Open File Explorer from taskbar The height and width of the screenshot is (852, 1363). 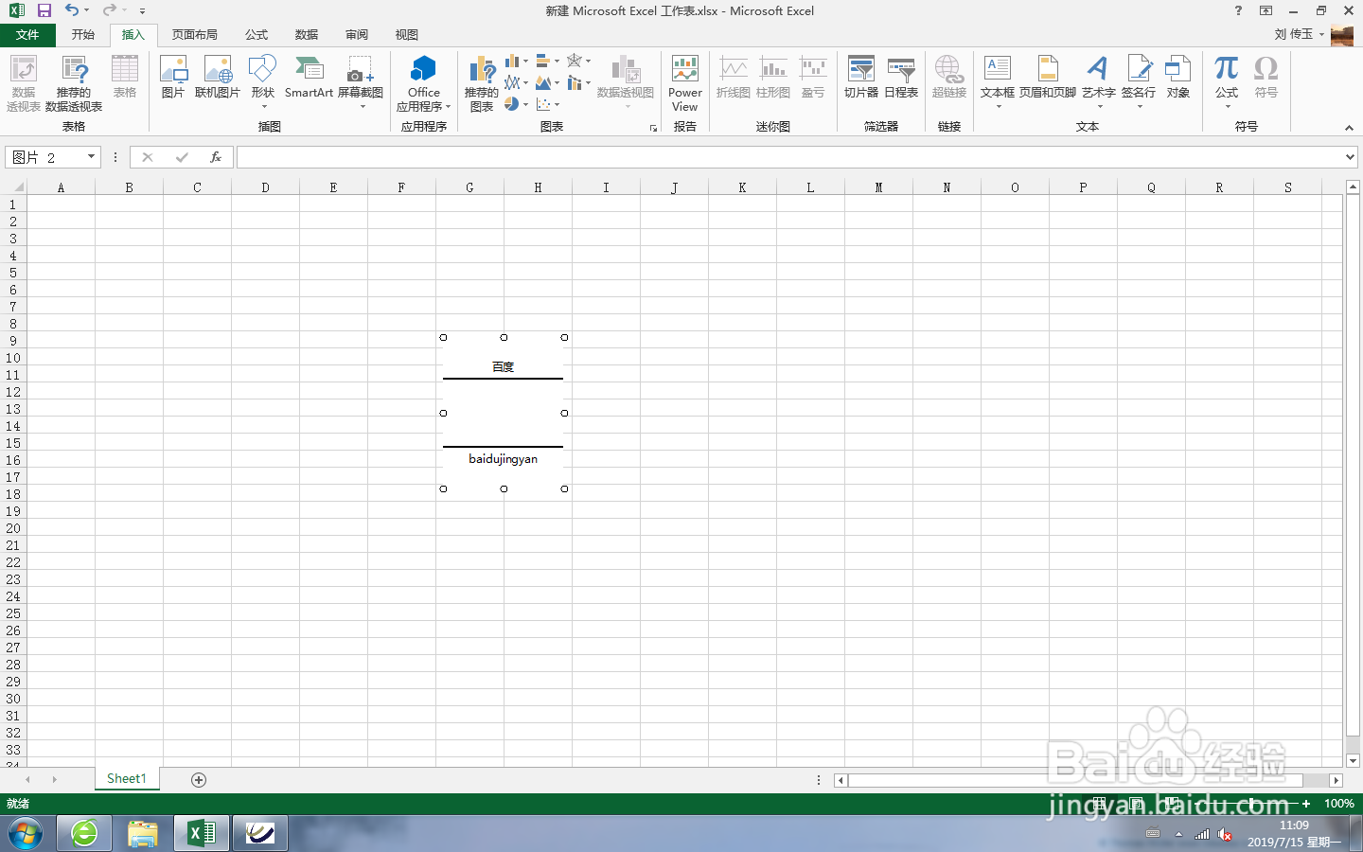click(143, 834)
